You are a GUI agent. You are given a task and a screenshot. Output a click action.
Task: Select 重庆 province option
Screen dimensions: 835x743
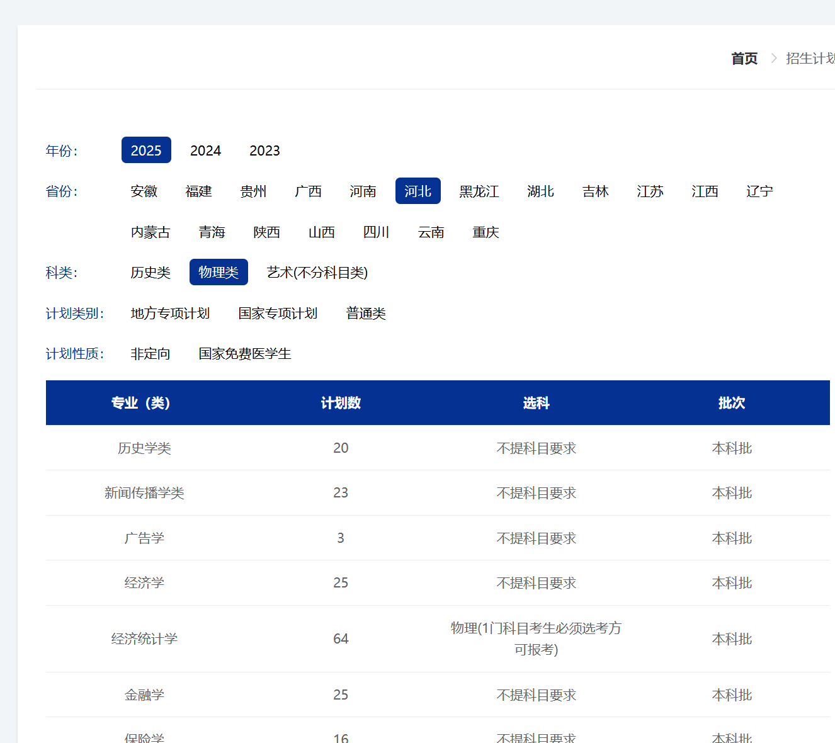click(486, 232)
